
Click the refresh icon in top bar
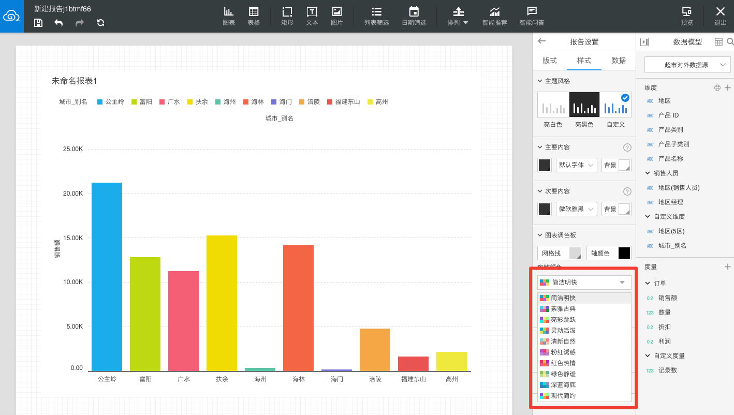point(100,23)
